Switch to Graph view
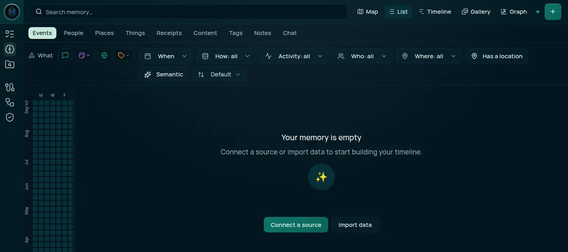 [514, 12]
